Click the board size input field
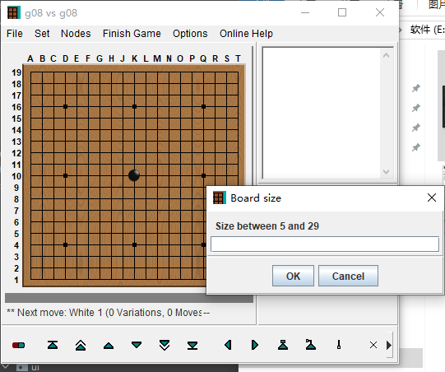Screen dimensions: 445x372 point(325,244)
